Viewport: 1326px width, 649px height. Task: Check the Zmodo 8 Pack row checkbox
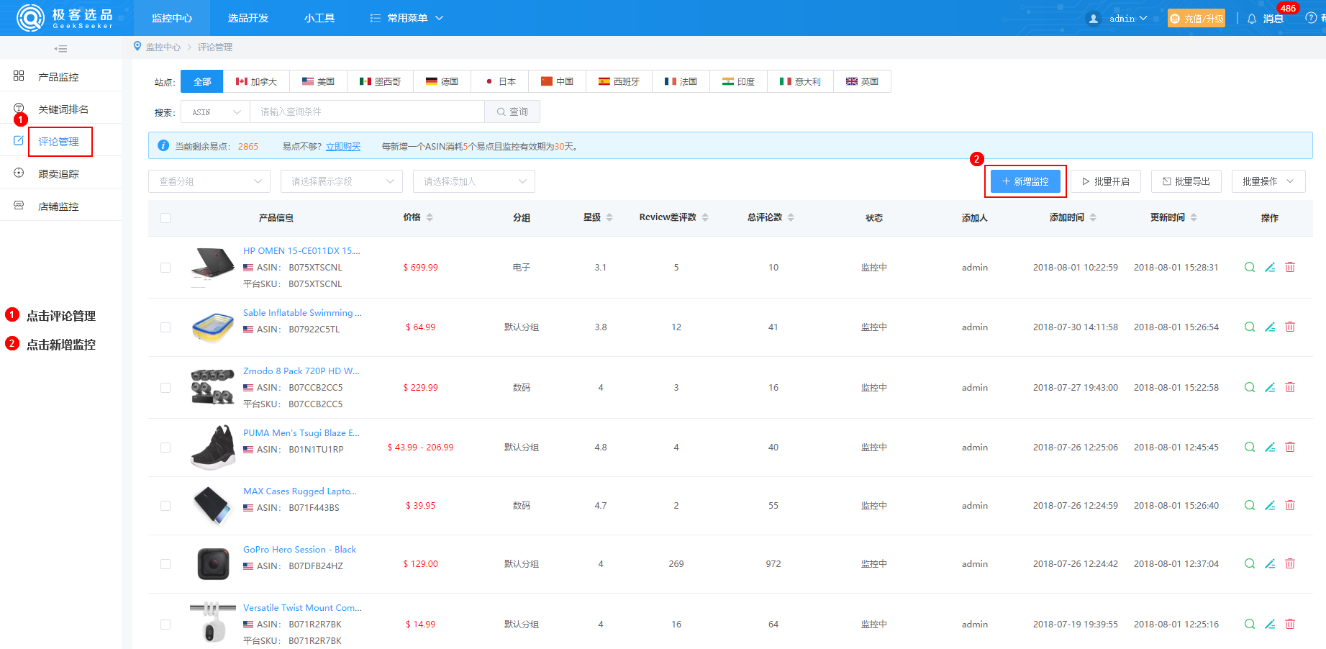(x=165, y=388)
